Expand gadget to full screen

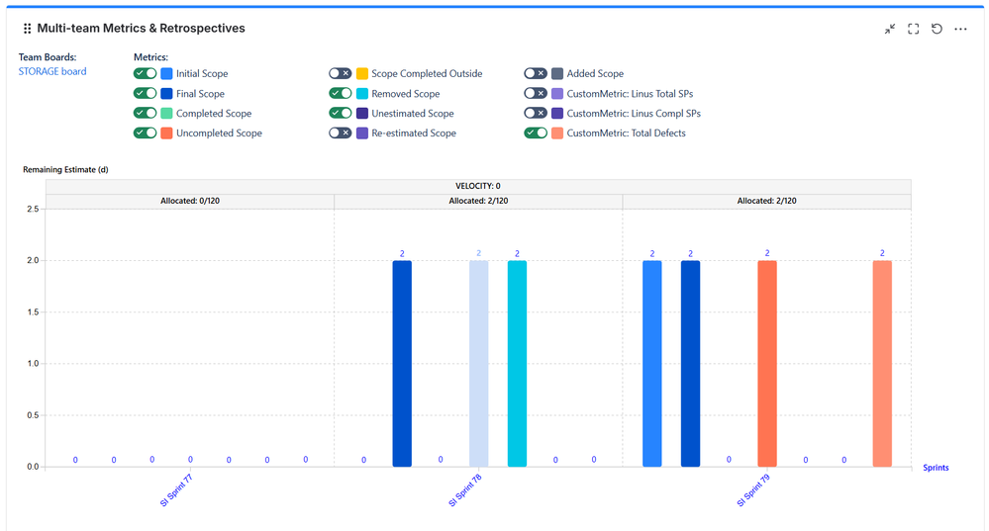(914, 29)
